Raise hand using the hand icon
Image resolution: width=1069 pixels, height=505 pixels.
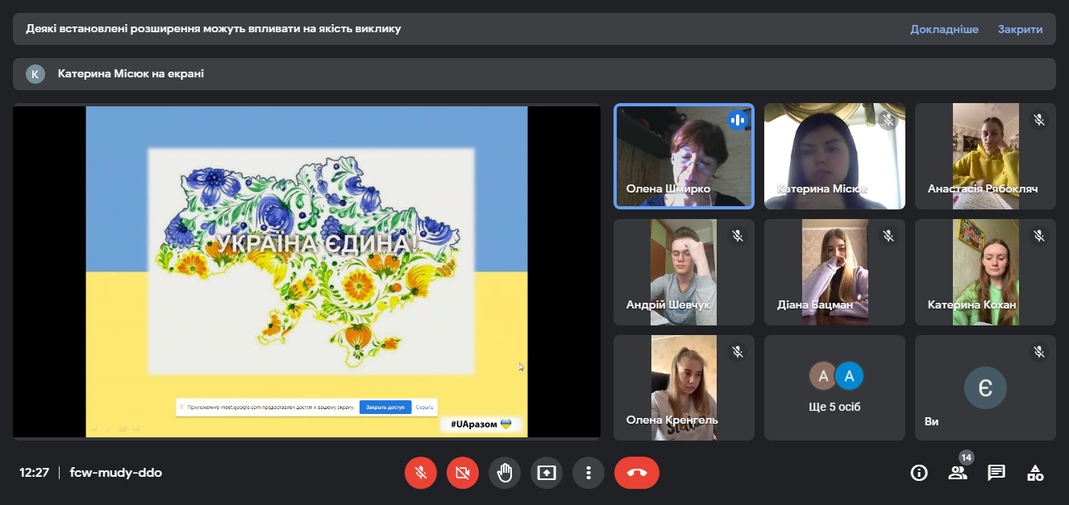(505, 473)
